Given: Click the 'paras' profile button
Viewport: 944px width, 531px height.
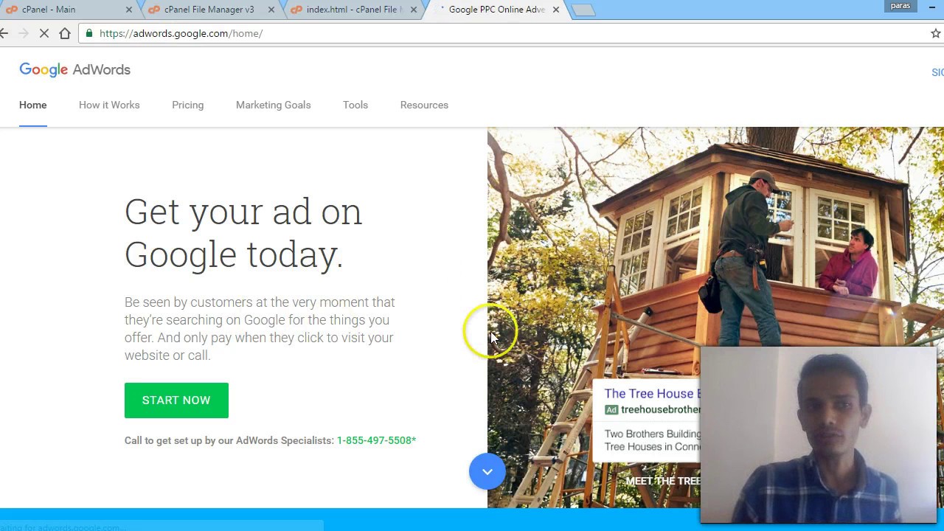Looking at the screenshot, I should [x=900, y=6].
